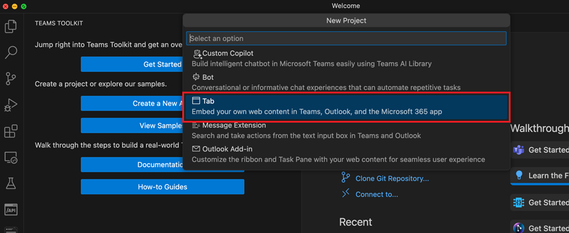The height and width of the screenshot is (233, 569).
Task: Select the Tab project option
Action: point(346,106)
